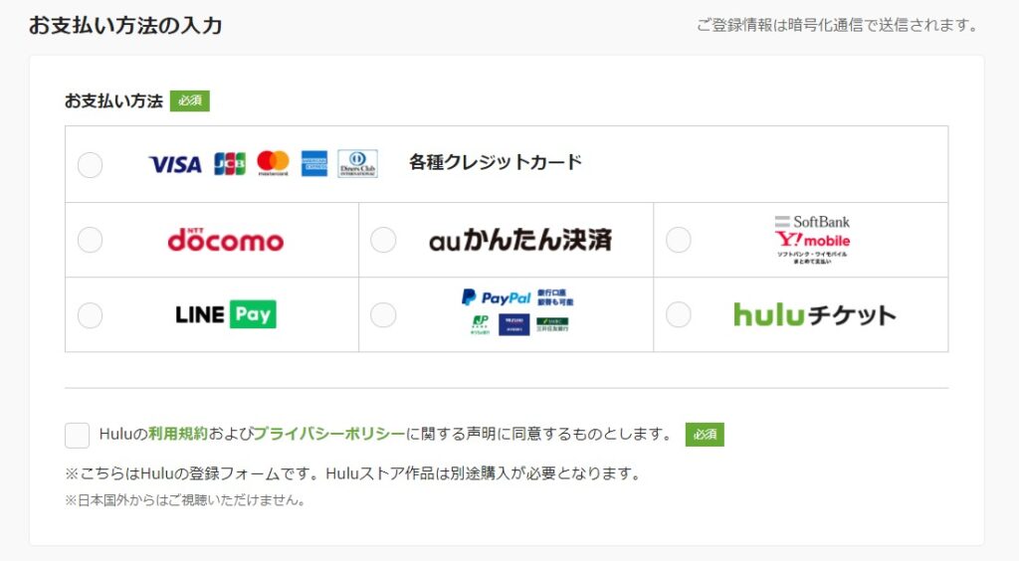The image size is (1019, 561).
Task: Click the LINE Pay logo
Action: (226, 314)
